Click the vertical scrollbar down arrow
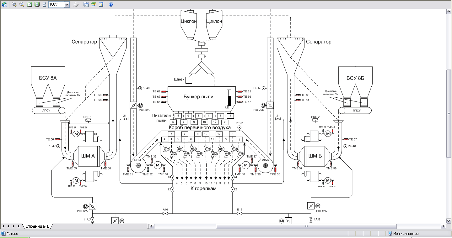The width and height of the screenshot is (452, 238). (449, 221)
